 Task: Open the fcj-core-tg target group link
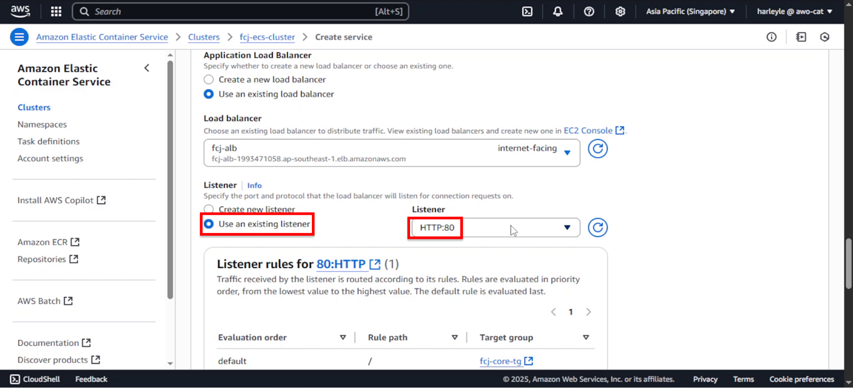(x=500, y=361)
